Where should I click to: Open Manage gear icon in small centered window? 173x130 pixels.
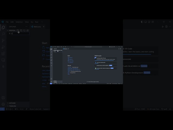[x=51, y=82]
